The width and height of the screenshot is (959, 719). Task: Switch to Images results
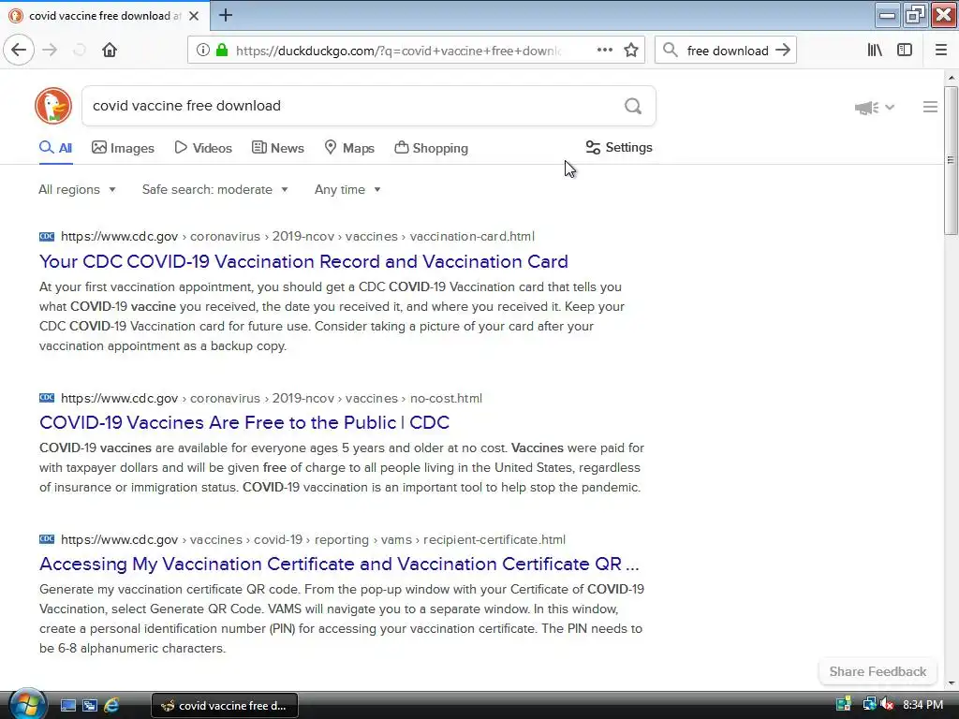123,148
